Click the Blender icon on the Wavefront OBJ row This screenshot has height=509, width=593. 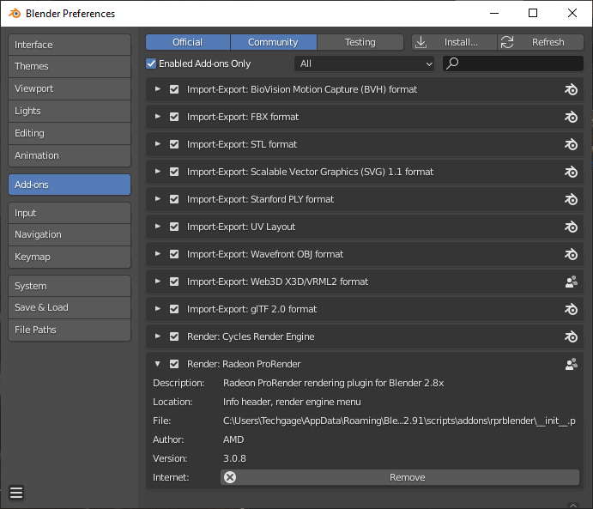pyautogui.click(x=571, y=254)
